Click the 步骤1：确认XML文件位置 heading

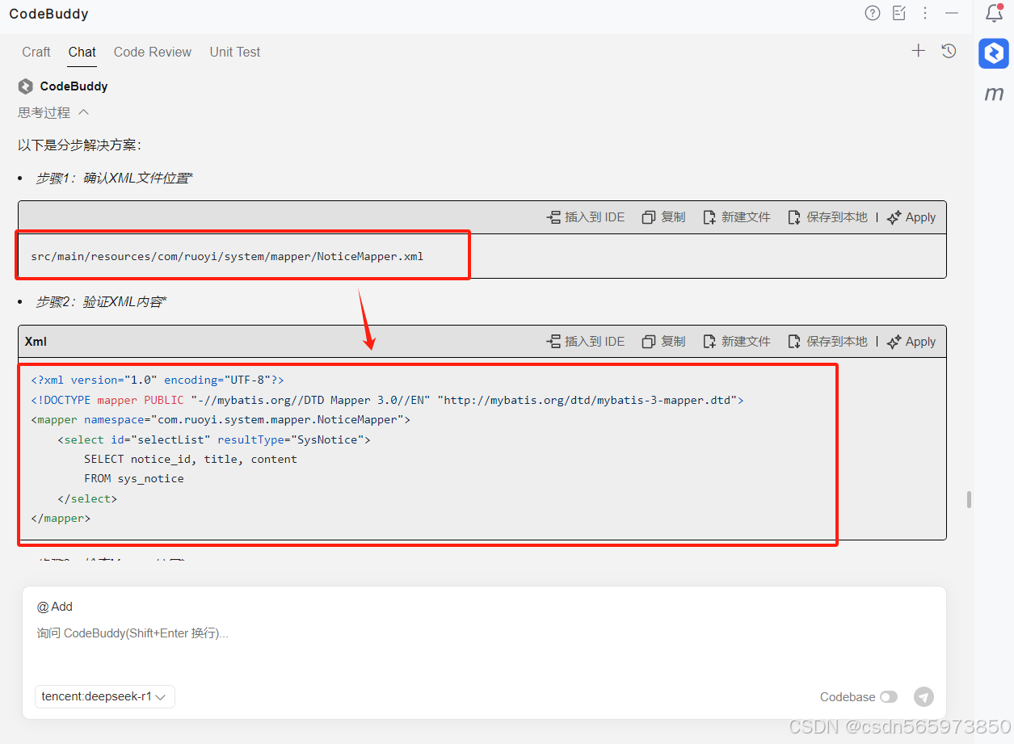(x=114, y=179)
